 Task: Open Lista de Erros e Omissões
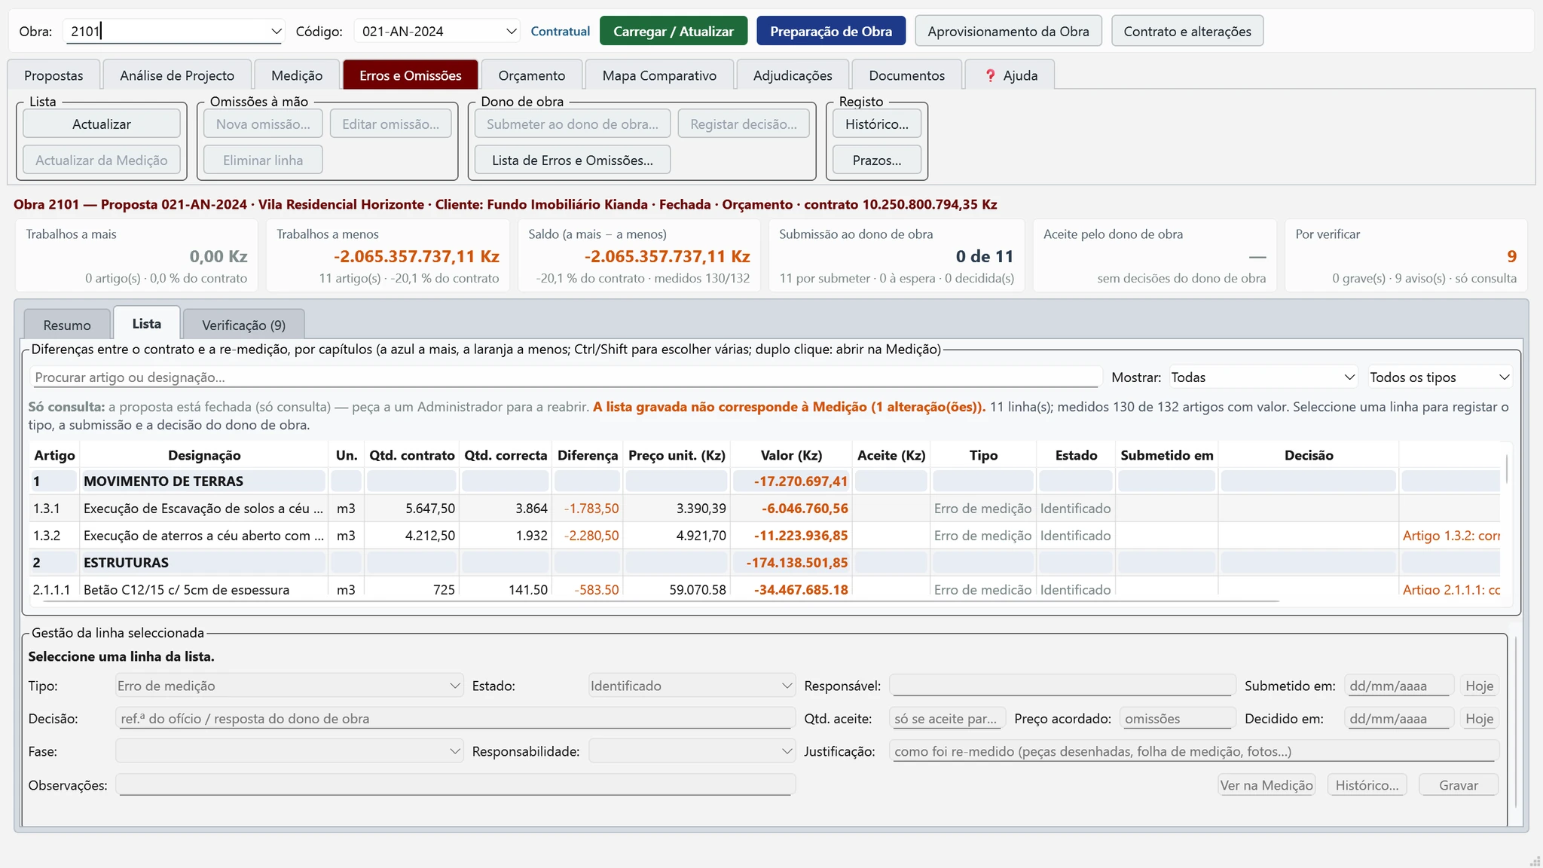pyautogui.click(x=573, y=160)
